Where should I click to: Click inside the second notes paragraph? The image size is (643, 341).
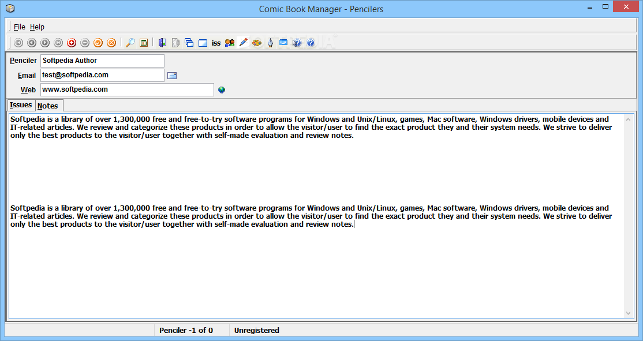click(x=311, y=216)
